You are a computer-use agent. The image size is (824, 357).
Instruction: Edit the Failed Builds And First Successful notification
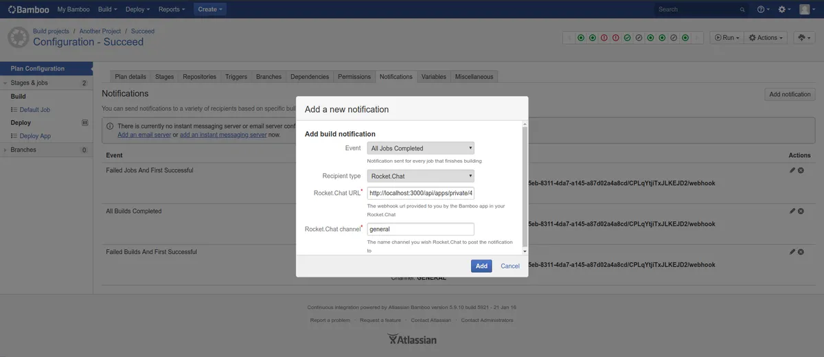coord(792,252)
